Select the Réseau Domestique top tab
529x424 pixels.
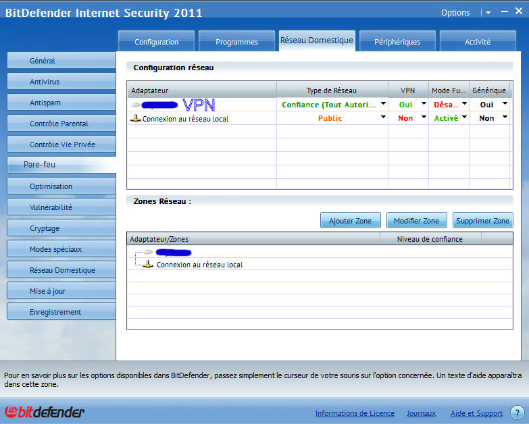coord(317,41)
